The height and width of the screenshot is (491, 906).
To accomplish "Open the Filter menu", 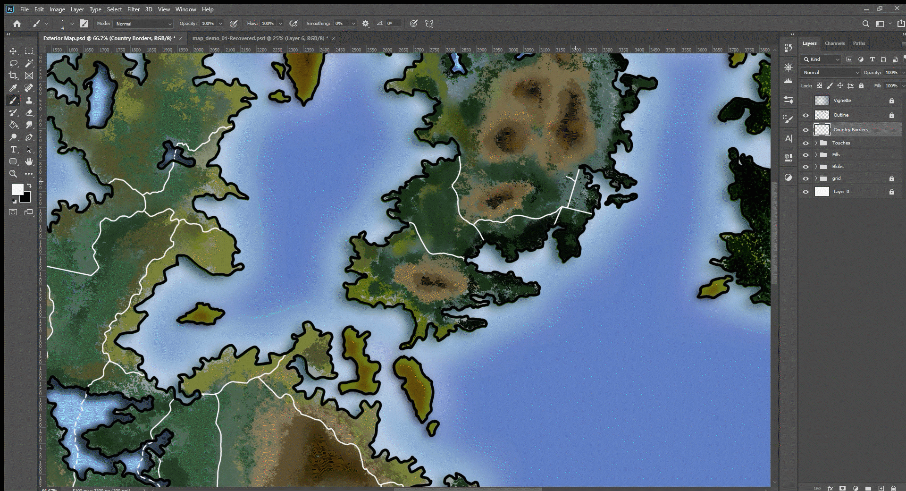I will tap(134, 9).
